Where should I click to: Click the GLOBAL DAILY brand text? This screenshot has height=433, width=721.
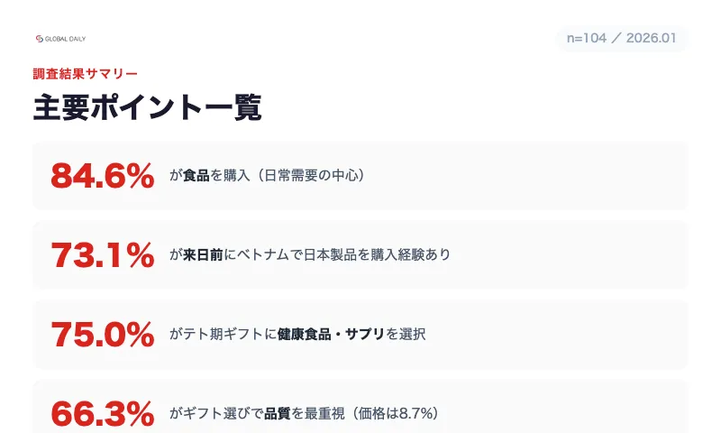[65, 39]
